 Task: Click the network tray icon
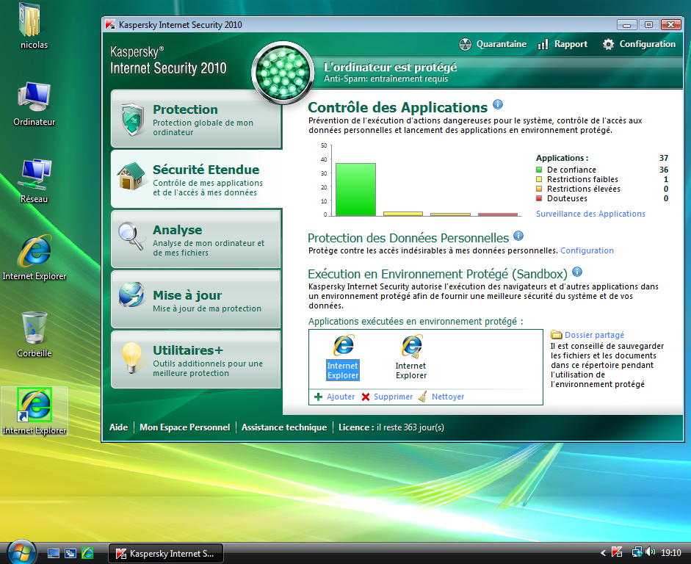click(637, 552)
